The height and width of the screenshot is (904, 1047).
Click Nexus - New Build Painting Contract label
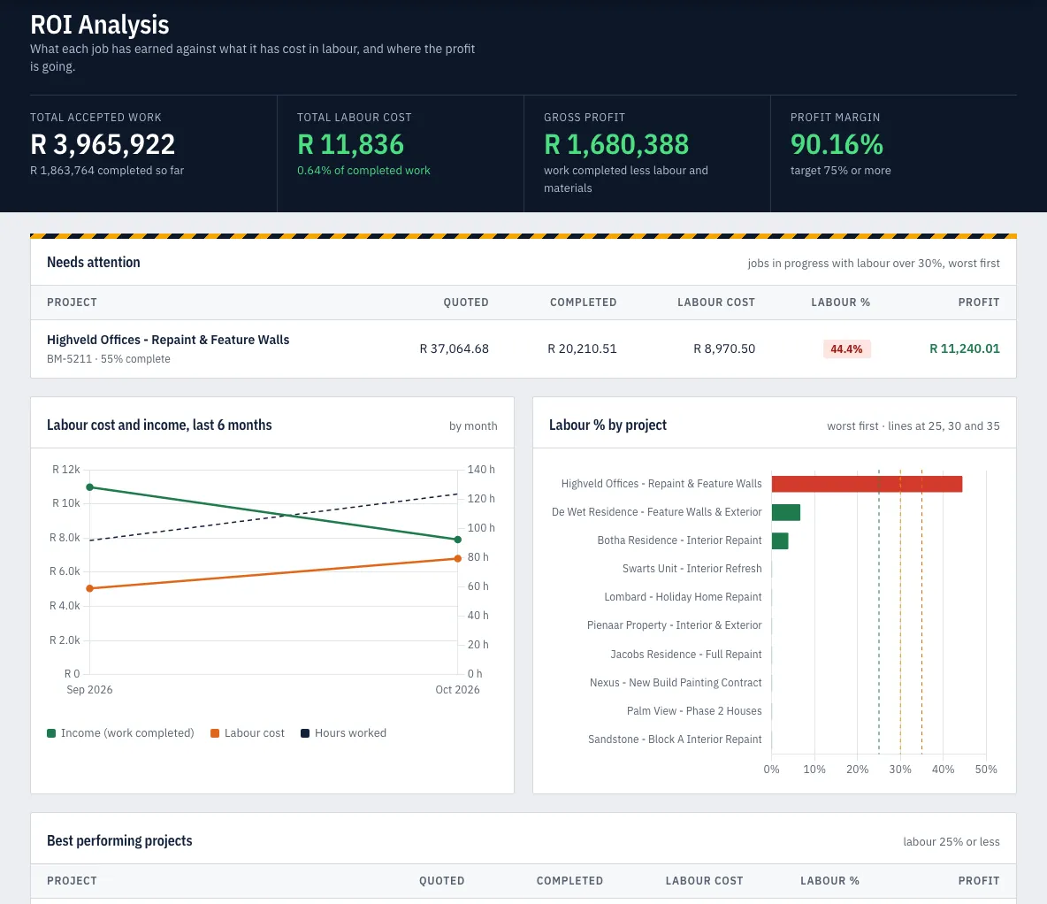click(675, 682)
